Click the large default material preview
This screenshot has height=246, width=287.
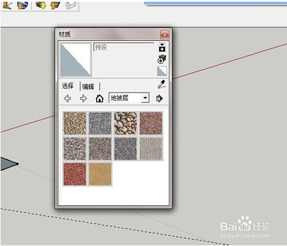pyautogui.click(x=76, y=60)
